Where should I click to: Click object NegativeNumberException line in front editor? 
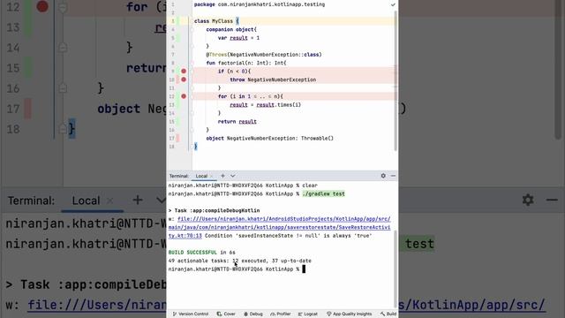click(270, 138)
